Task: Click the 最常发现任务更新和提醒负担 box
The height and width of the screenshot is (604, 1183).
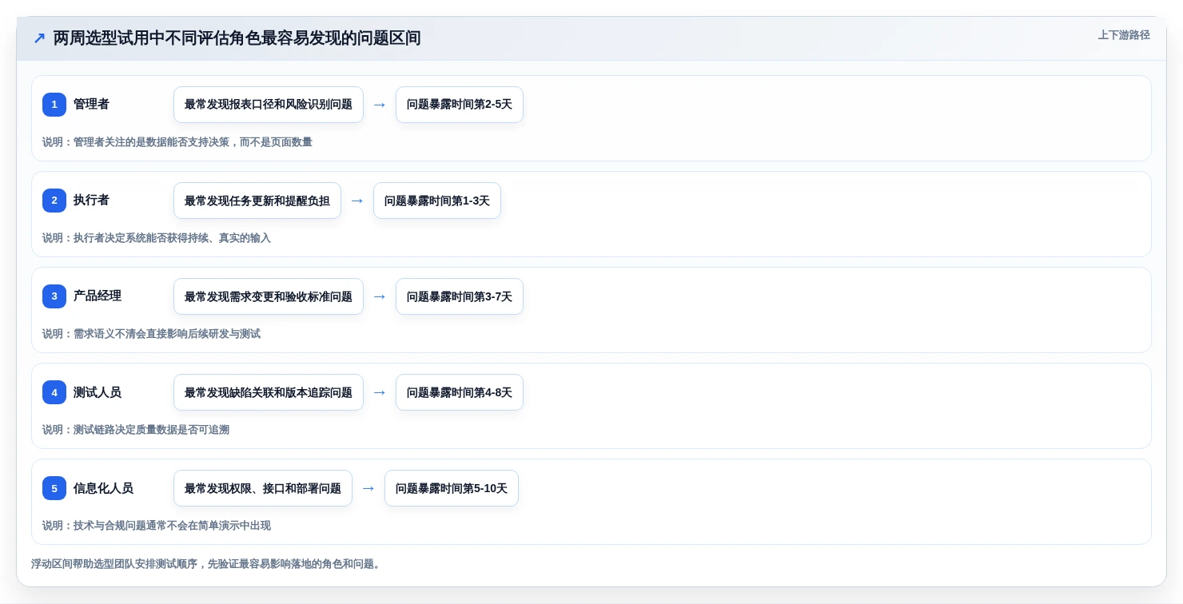Action: (257, 201)
